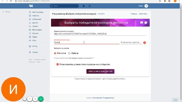Open the Разработчикам footer link

(x=40, y=59)
